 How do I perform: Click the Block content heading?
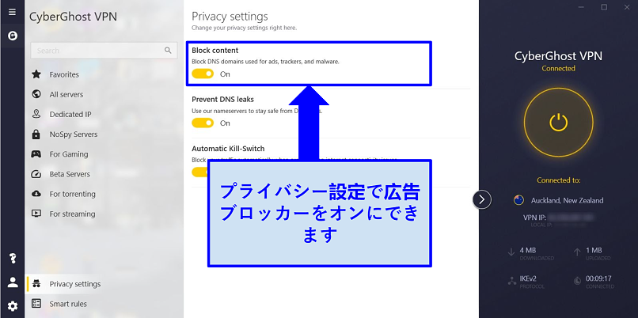pyautogui.click(x=215, y=51)
